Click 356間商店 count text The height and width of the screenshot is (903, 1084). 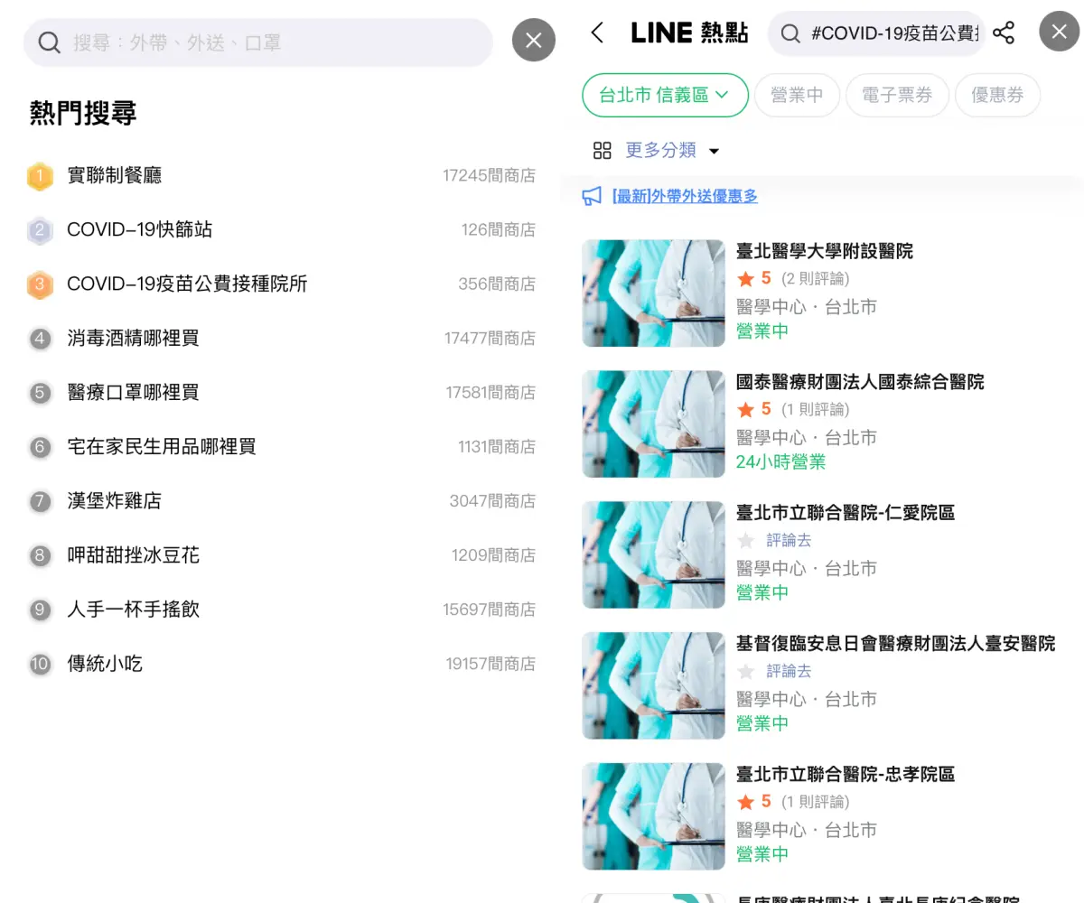[497, 284]
